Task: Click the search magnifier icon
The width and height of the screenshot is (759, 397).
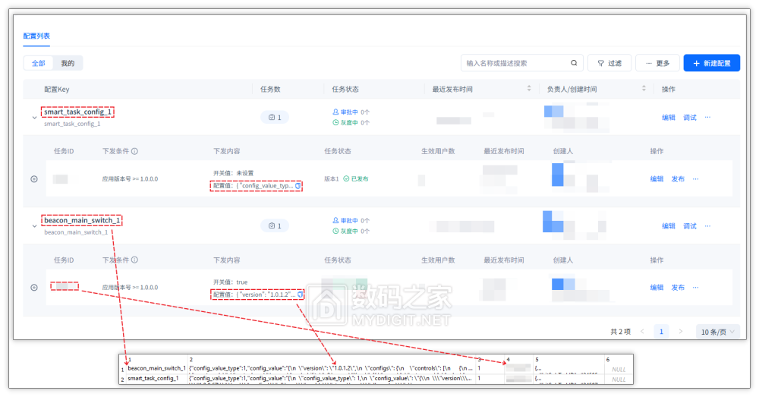Action: [x=574, y=63]
